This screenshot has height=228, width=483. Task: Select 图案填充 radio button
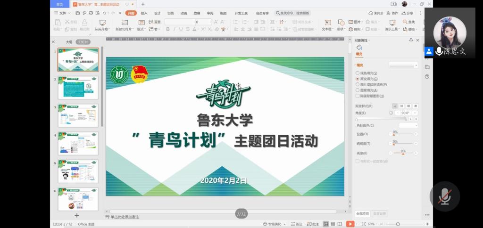tap(358, 90)
